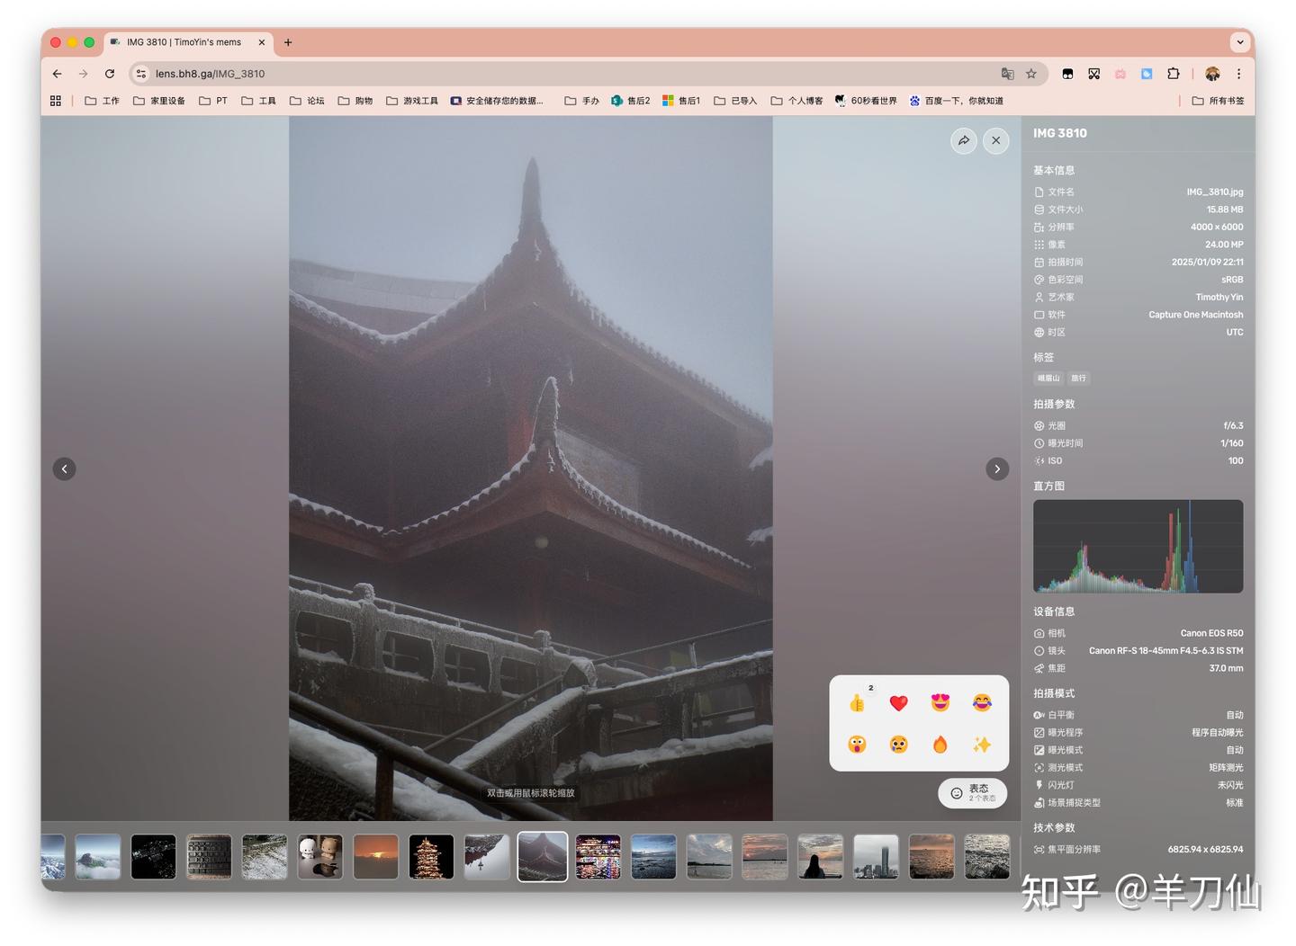
Task: Open the person silhouette at sunset thumbnail
Action: (x=820, y=856)
